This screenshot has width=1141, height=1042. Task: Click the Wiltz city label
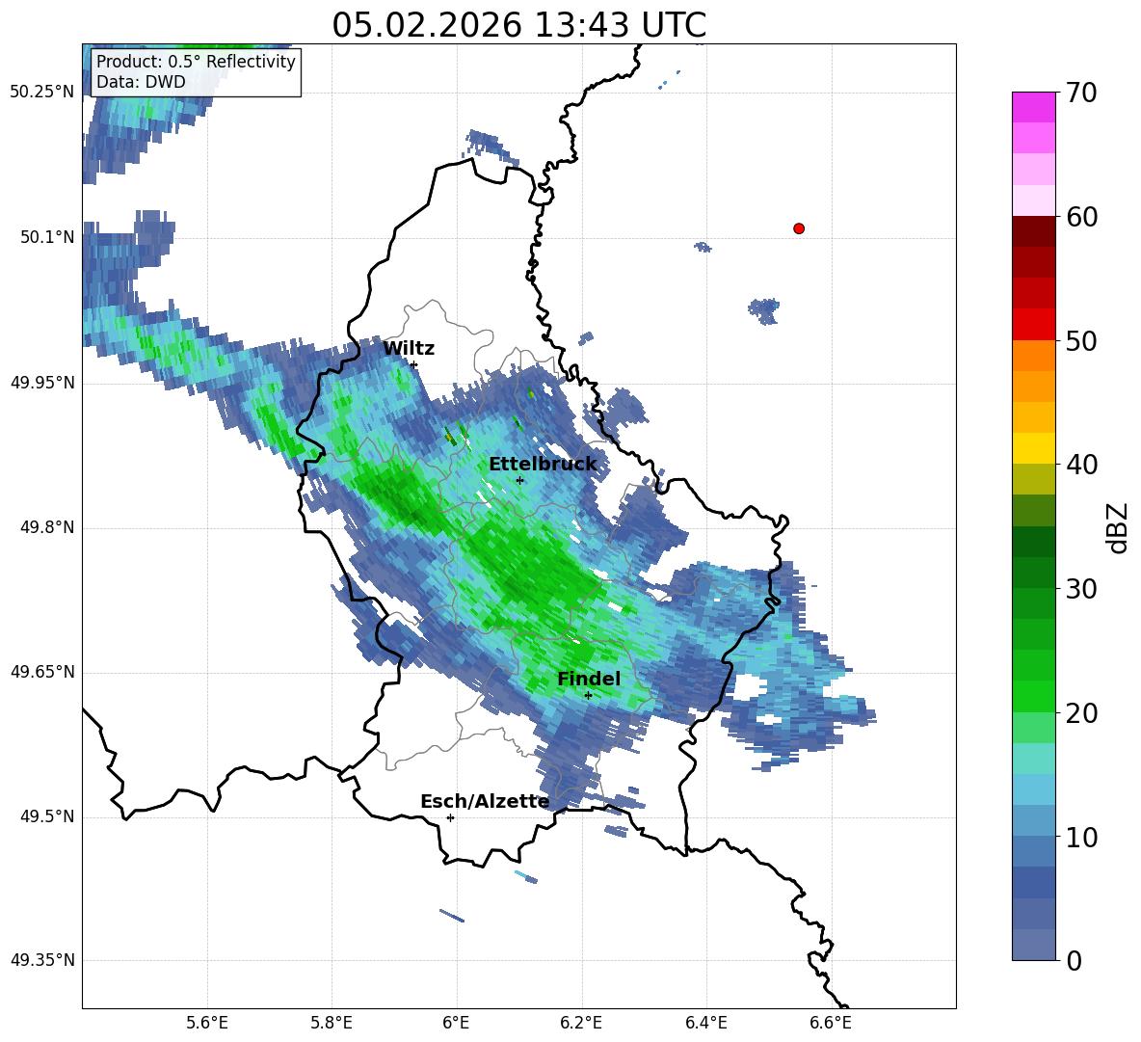pos(409,348)
